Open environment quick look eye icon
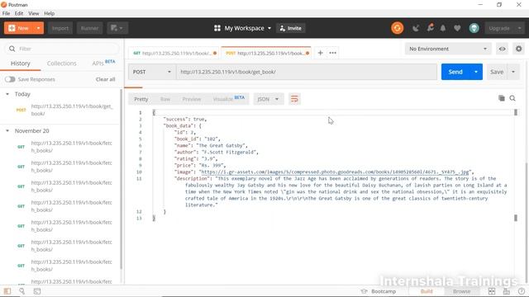The width and height of the screenshot is (529, 297). tap(502, 49)
